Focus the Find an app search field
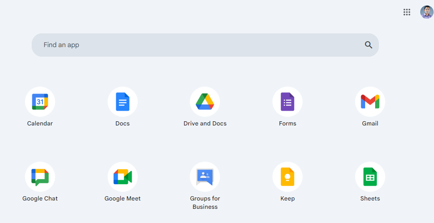Viewport: 434px width, 223px height. [x=205, y=45]
